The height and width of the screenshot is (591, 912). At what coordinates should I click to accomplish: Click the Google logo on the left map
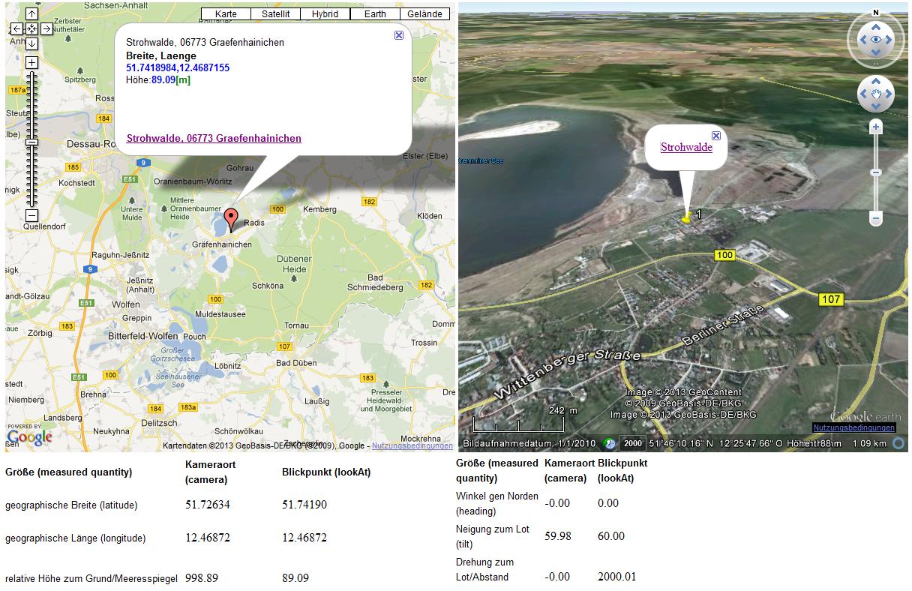(30, 436)
